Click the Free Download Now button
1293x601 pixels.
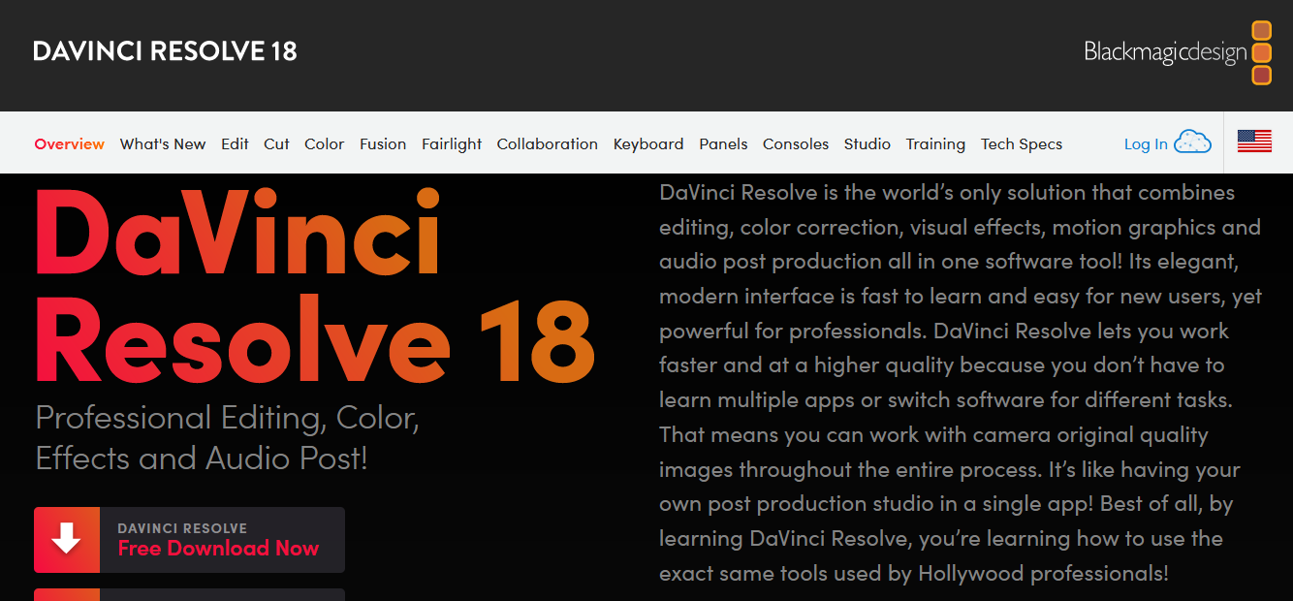click(189, 540)
